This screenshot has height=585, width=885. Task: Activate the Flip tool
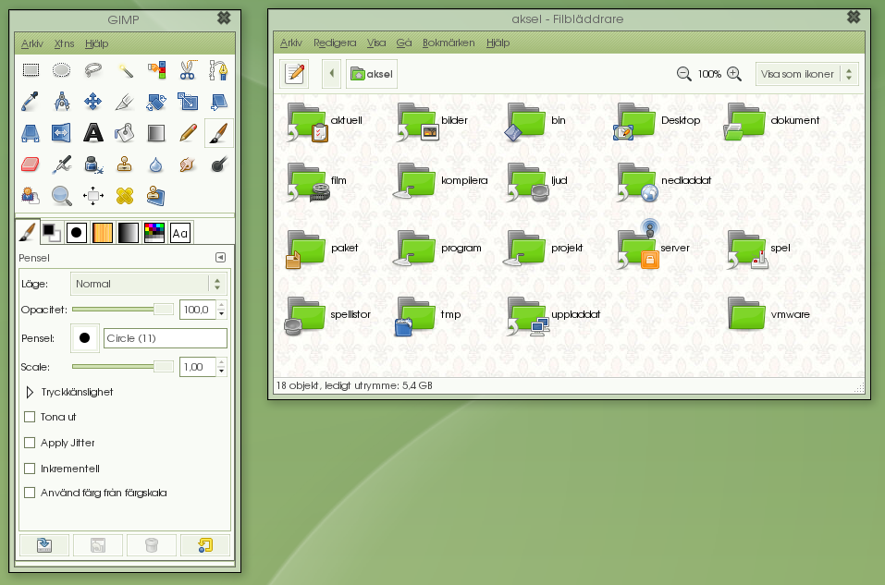click(x=62, y=133)
